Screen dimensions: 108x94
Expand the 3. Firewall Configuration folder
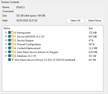[x=6, y=44]
